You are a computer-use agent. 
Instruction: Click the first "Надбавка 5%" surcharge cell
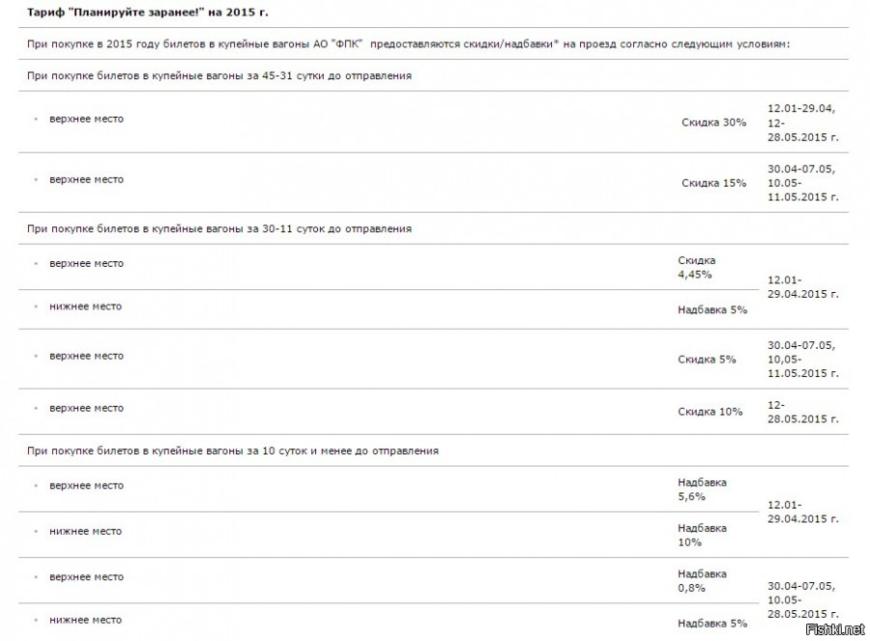coord(712,309)
